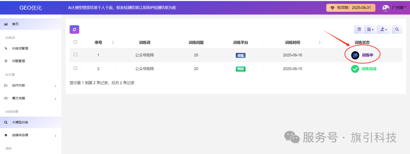Toggle the card view icon in toolbar
The image size is (410, 154).
click(x=359, y=29)
